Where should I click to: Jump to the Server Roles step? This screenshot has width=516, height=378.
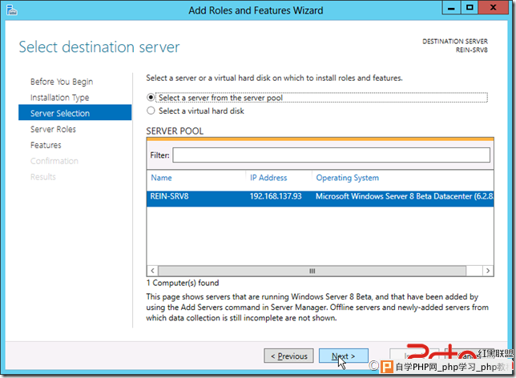pyautogui.click(x=53, y=129)
